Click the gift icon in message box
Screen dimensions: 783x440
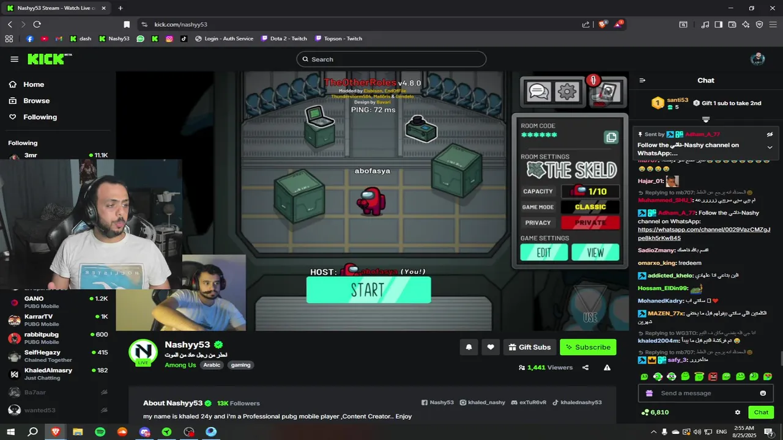[649, 393]
